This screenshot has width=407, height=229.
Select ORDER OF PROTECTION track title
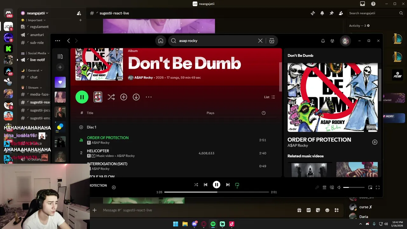point(108,138)
